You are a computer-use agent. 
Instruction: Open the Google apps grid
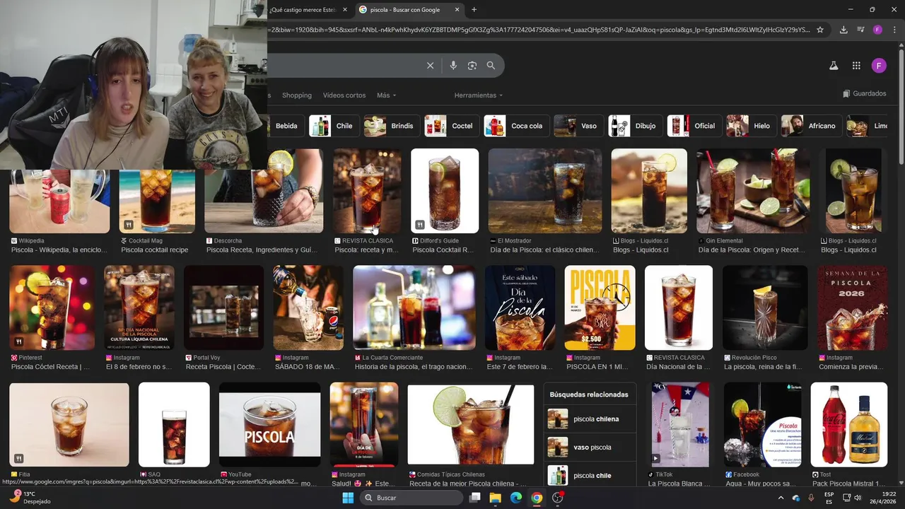pyautogui.click(x=856, y=66)
